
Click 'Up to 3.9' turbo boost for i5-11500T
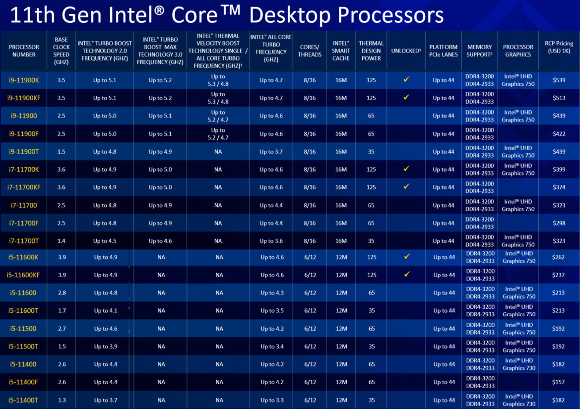coord(105,347)
